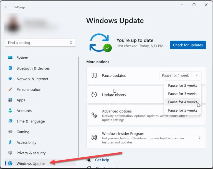Click the Update history clock icon
Image resolution: width=213 pixels, height=169 pixels.
point(94,94)
